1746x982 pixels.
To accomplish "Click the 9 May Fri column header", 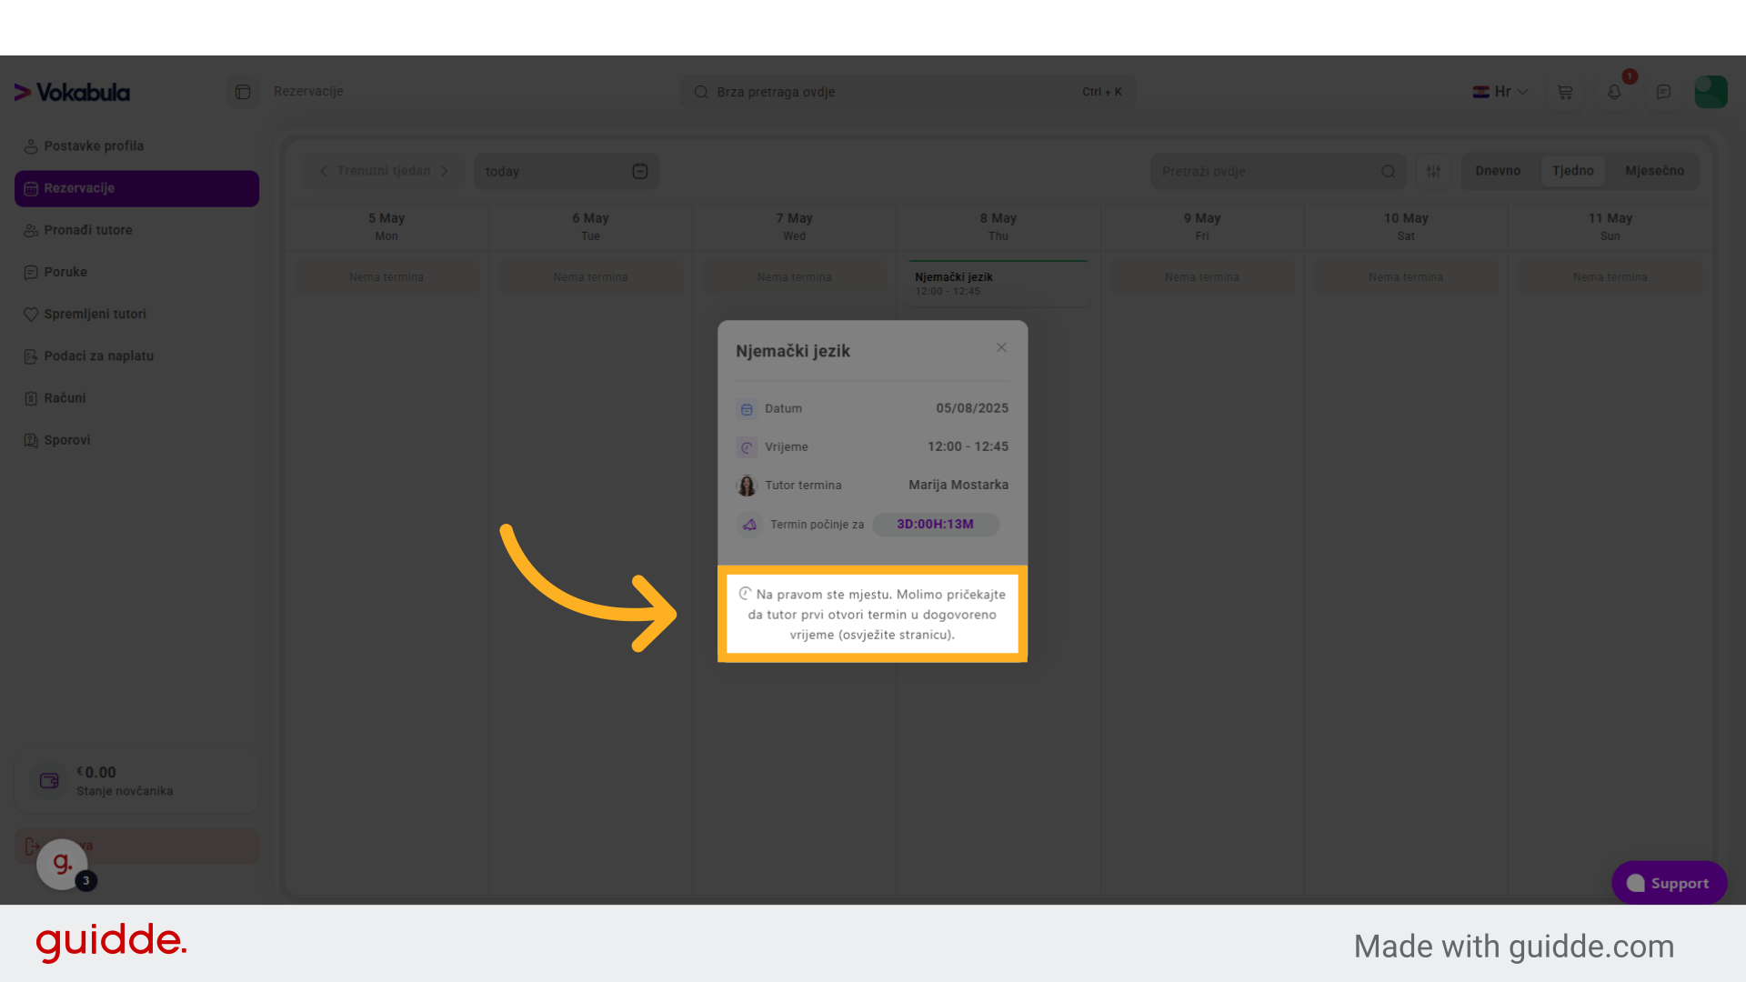I will coord(1201,226).
